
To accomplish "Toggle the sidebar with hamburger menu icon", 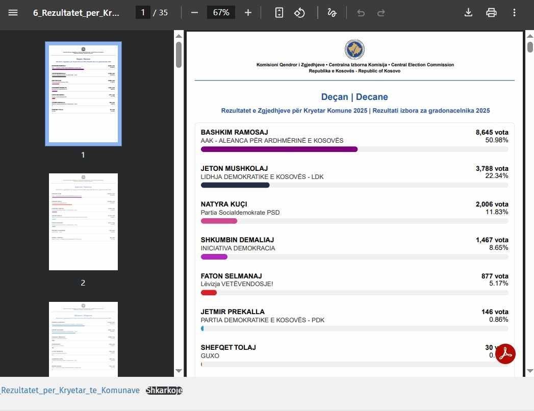I will coord(13,13).
